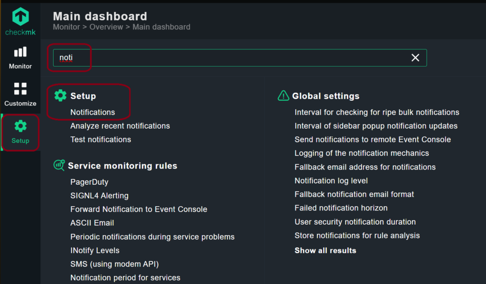Click the checkmk logo icon
The height and width of the screenshot is (284, 486).
point(20,17)
